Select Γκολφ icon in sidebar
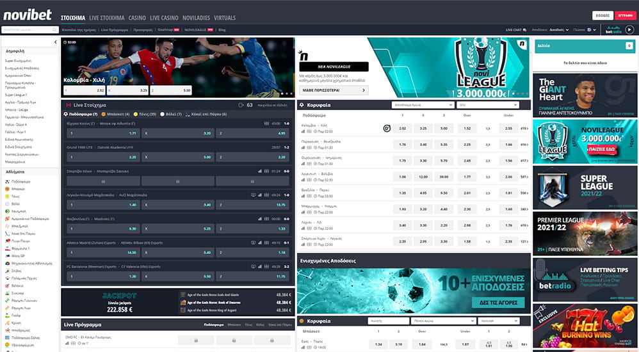Screen dimensions: 639x352 point(7,316)
